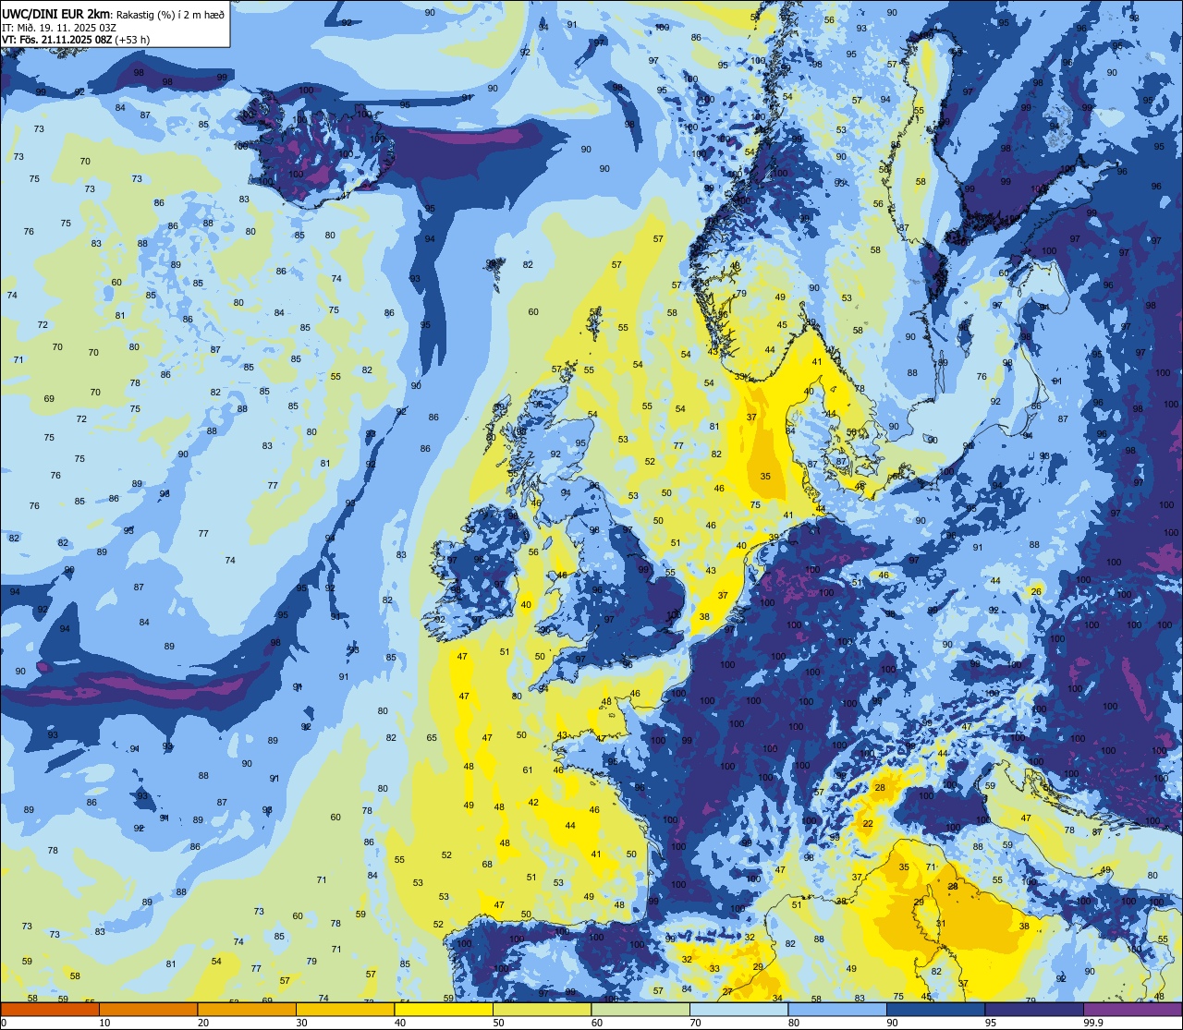Image resolution: width=1183 pixels, height=1030 pixels.
Task: Click the humidity value 61 on the map
Action: pos(528,770)
